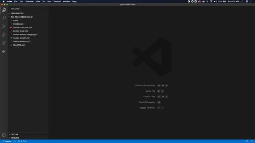
Task: Click the master branch indicator in status bar
Action: coord(7,141)
